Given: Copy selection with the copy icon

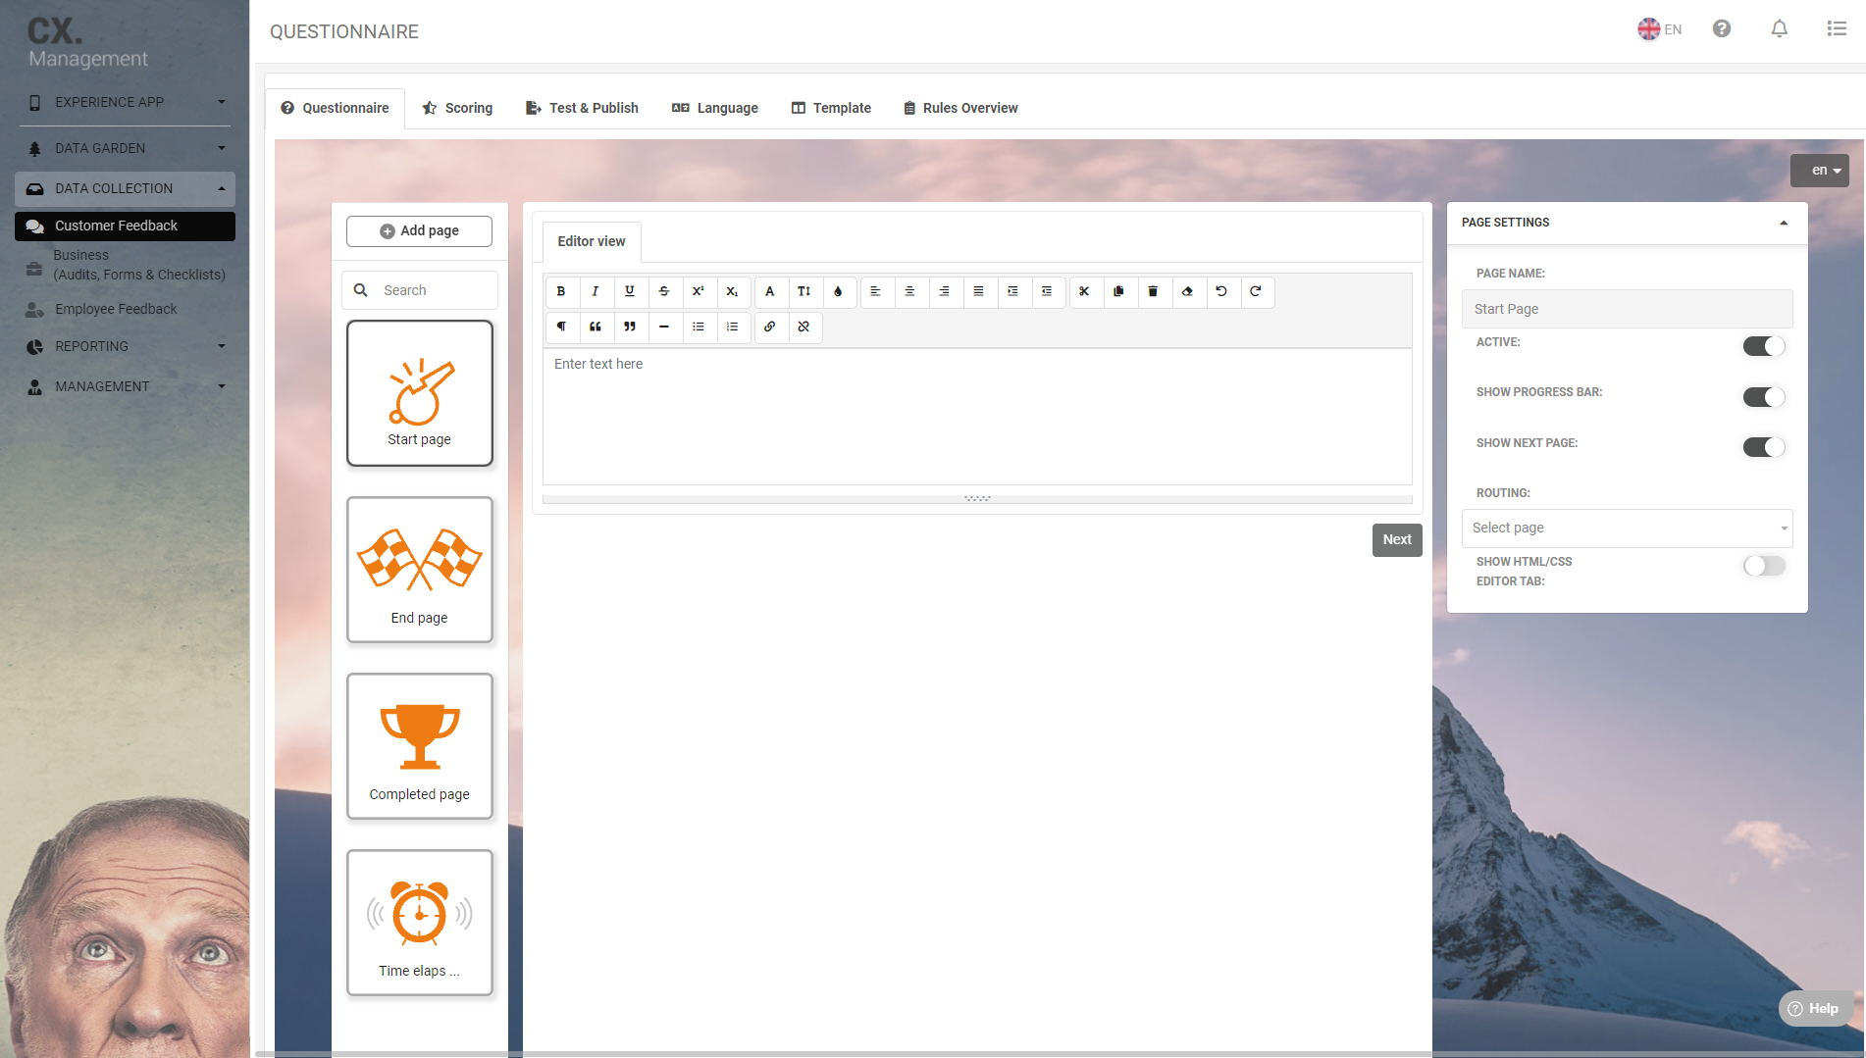Looking at the screenshot, I should pyautogui.click(x=1119, y=291).
